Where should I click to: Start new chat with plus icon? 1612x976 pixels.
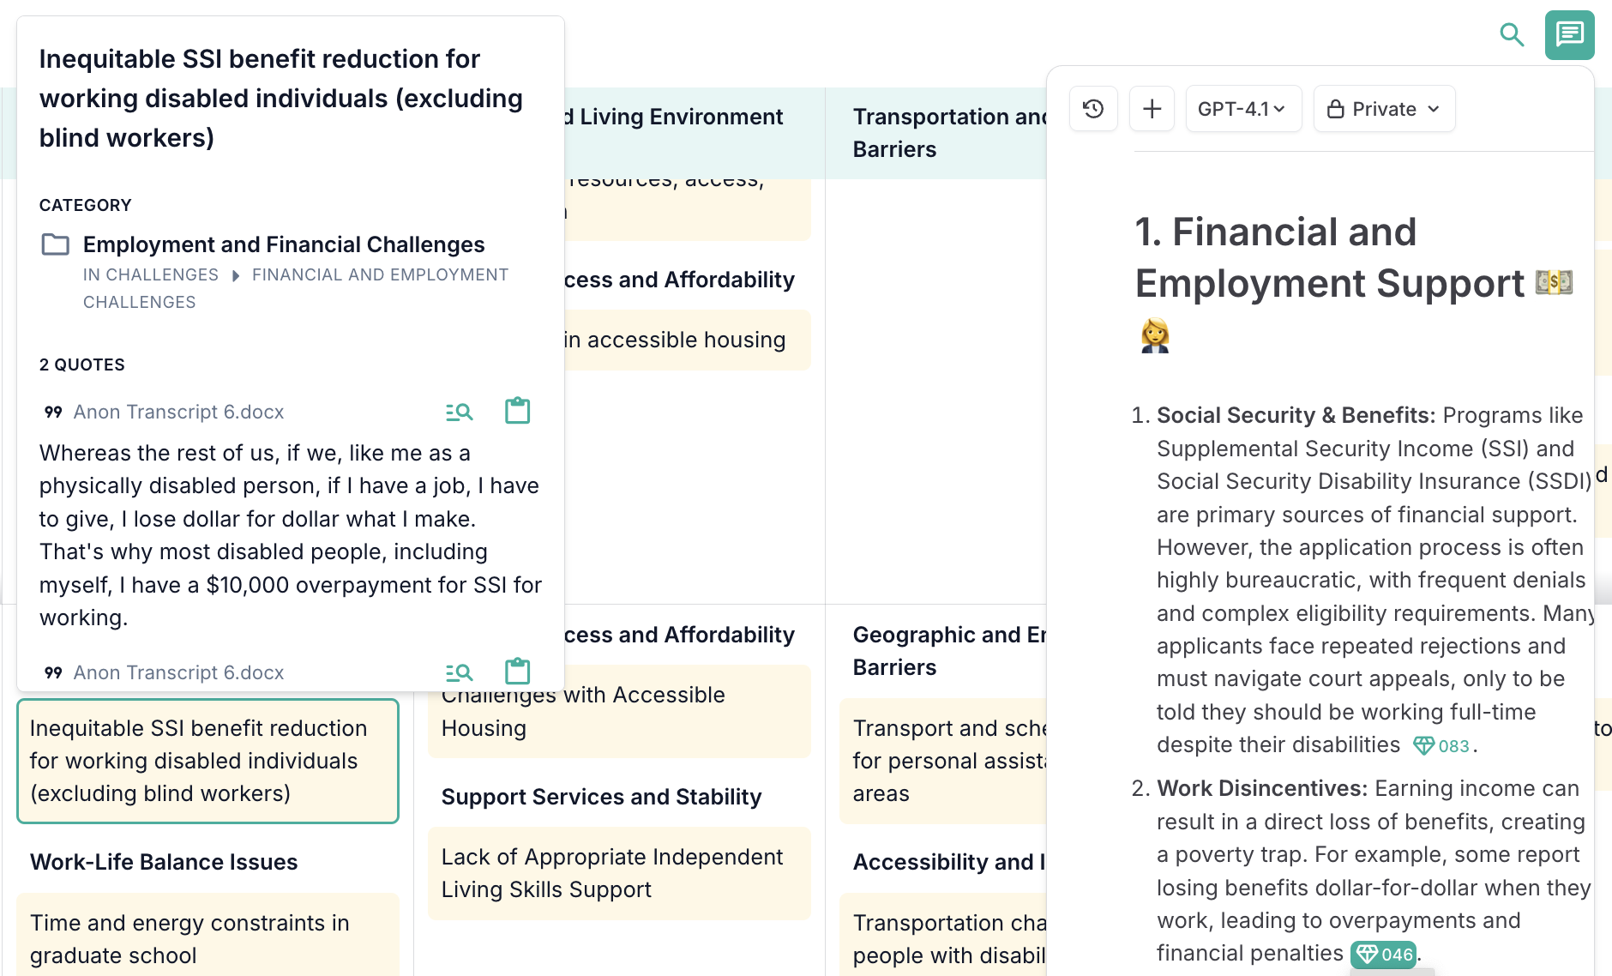1152,109
